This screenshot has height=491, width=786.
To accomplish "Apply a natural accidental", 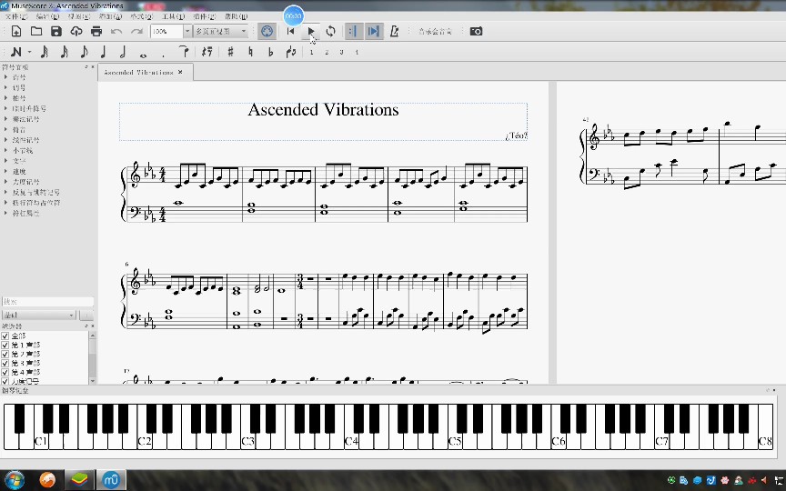I will (250, 52).
